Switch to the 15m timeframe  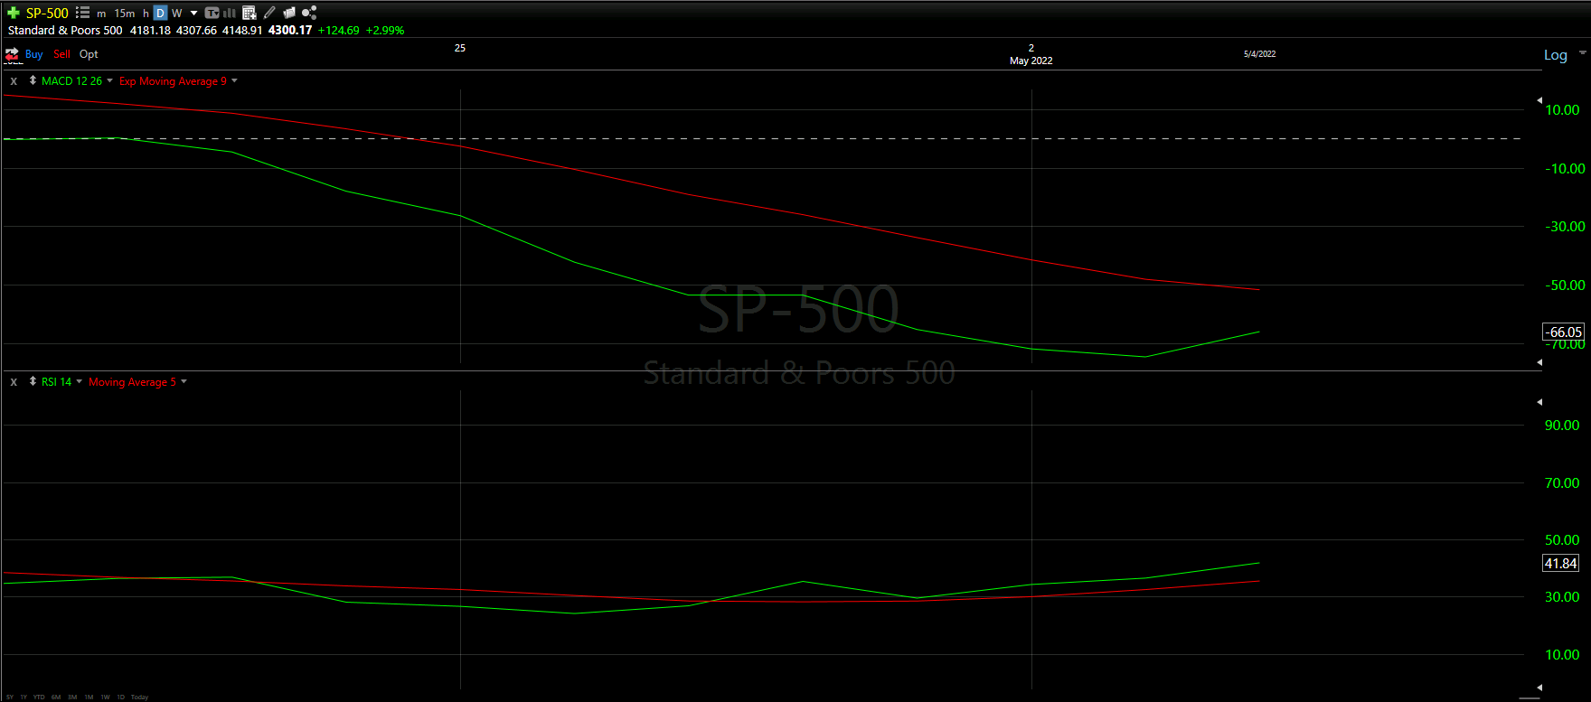pyautogui.click(x=125, y=14)
